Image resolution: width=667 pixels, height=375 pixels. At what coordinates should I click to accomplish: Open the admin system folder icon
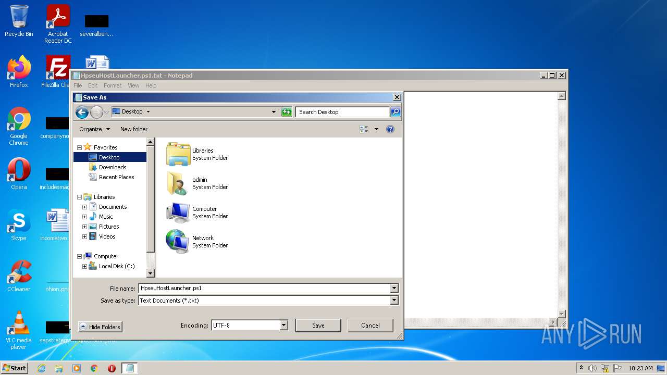178,183
